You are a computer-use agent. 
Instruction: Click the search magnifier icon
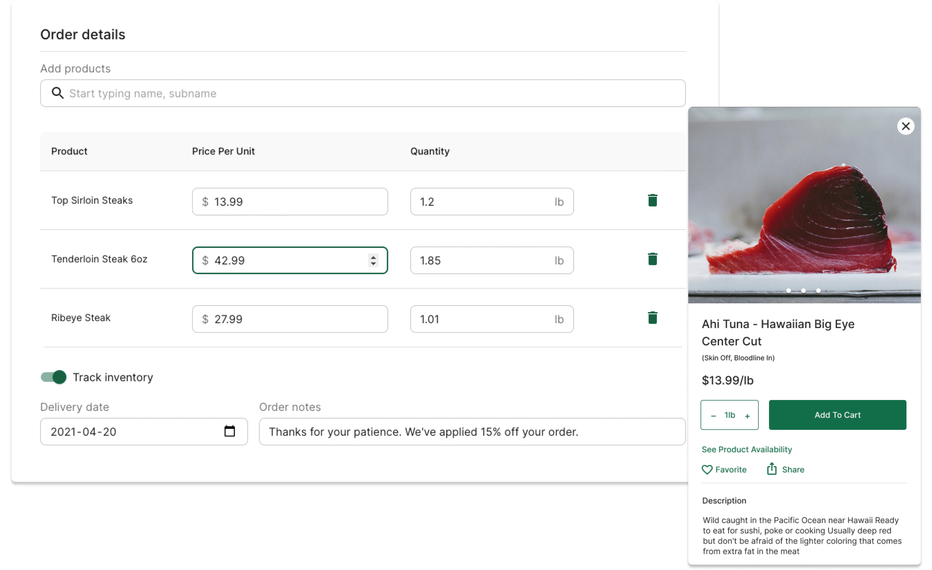click(x=57, y=93)
